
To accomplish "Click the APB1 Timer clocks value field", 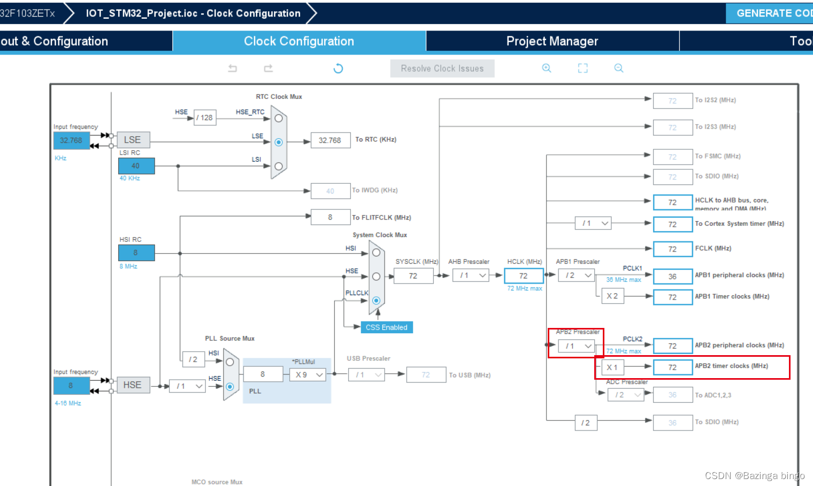I will (673, 297).
